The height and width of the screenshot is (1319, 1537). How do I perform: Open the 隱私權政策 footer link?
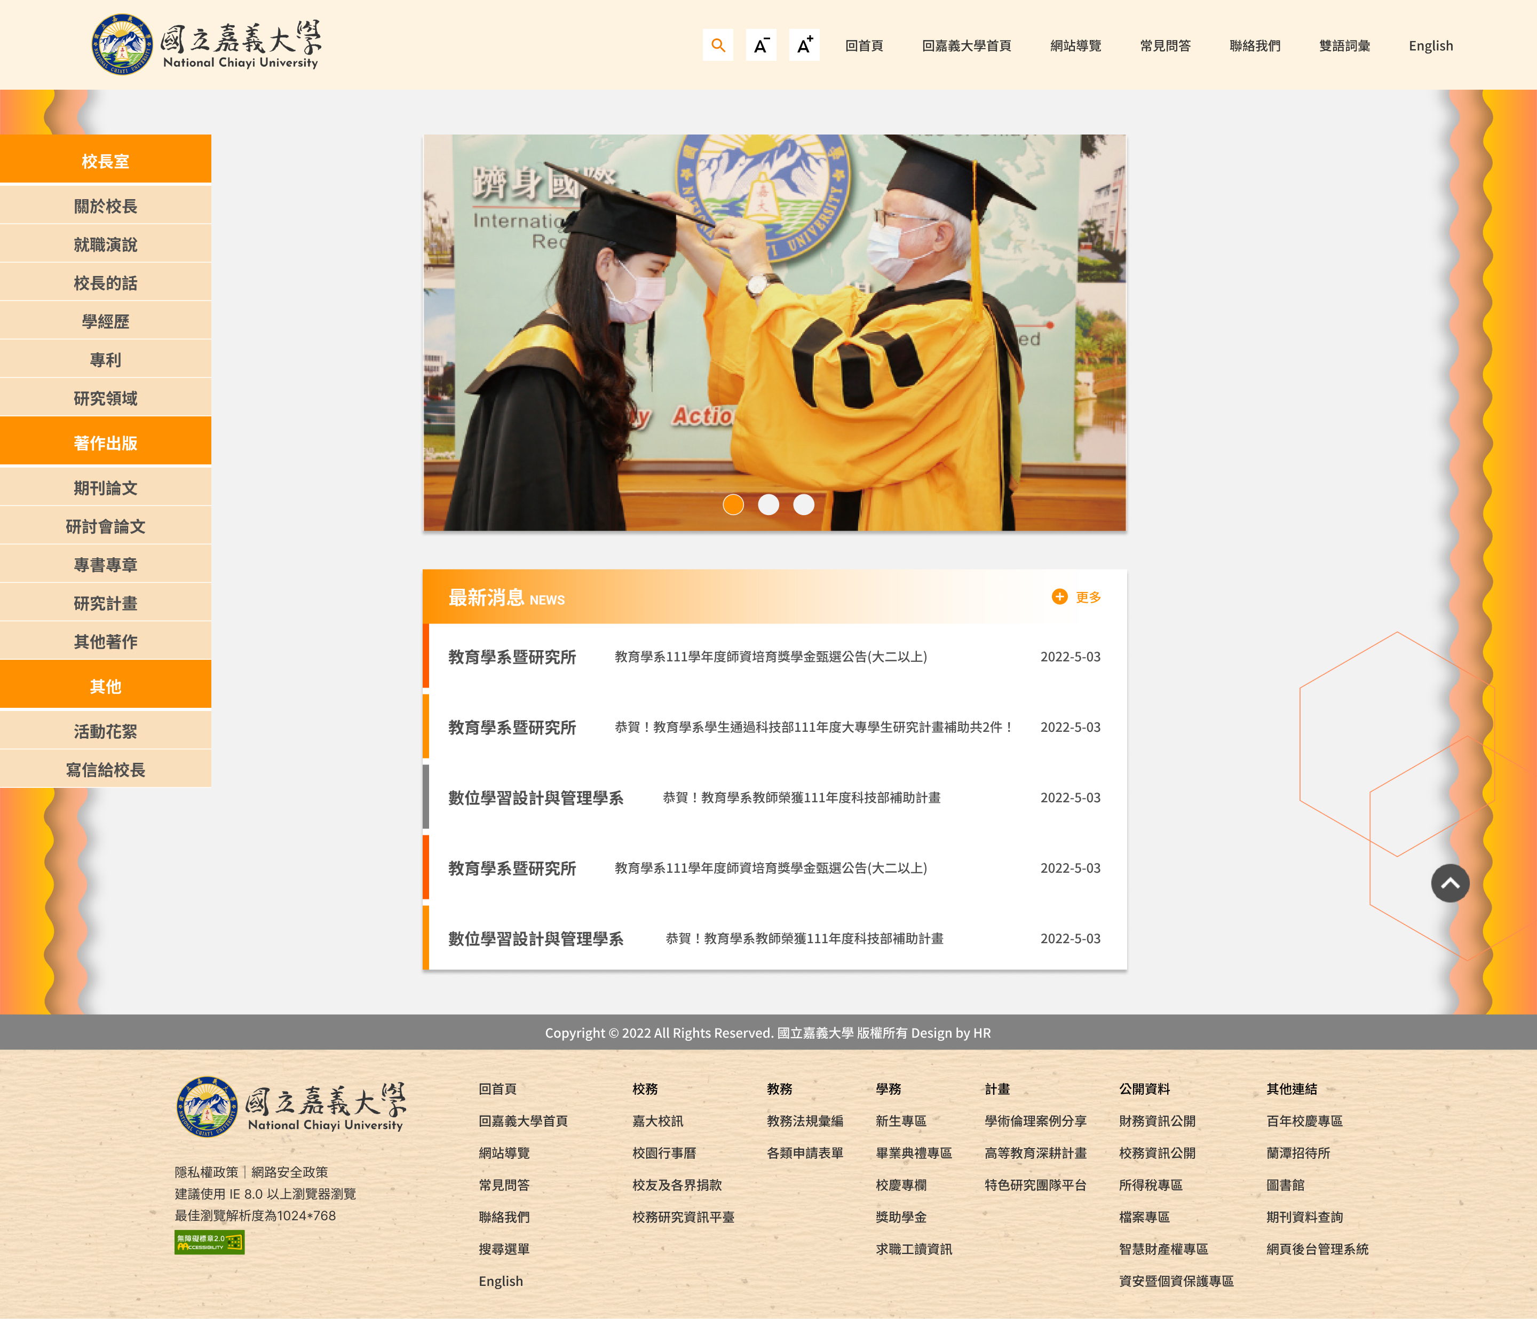[x=206, y=1172]
